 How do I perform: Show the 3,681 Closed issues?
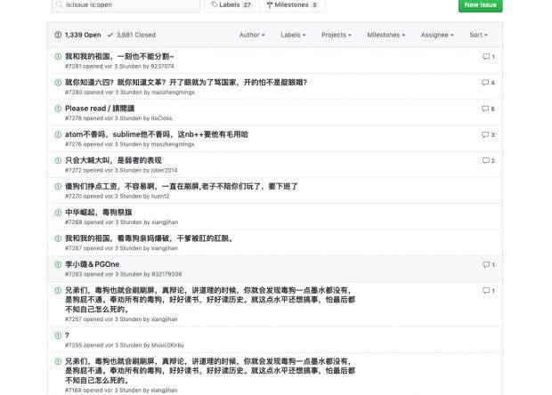[132, 35]
